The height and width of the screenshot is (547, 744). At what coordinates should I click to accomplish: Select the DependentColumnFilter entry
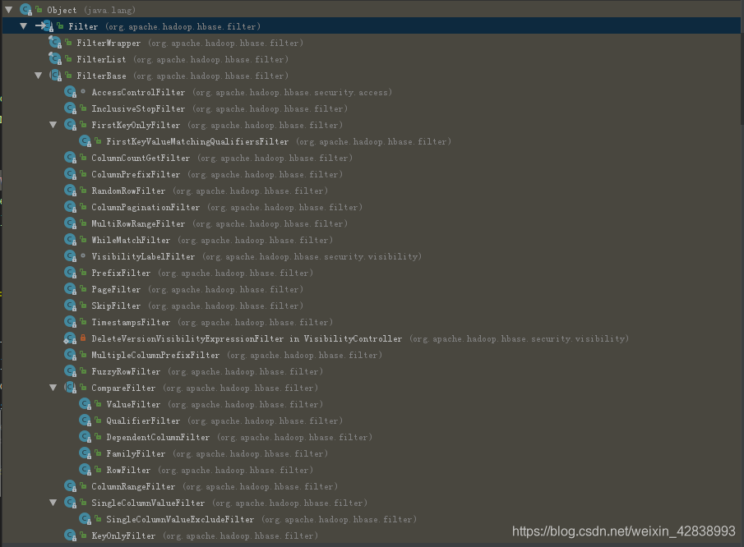click(239, 437)
